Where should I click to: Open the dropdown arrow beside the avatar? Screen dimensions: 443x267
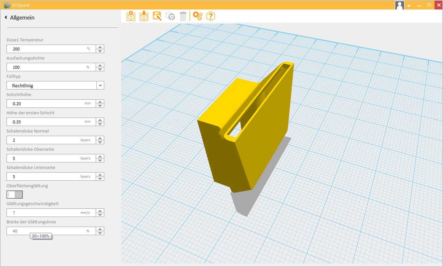click(x=409, y=6)
